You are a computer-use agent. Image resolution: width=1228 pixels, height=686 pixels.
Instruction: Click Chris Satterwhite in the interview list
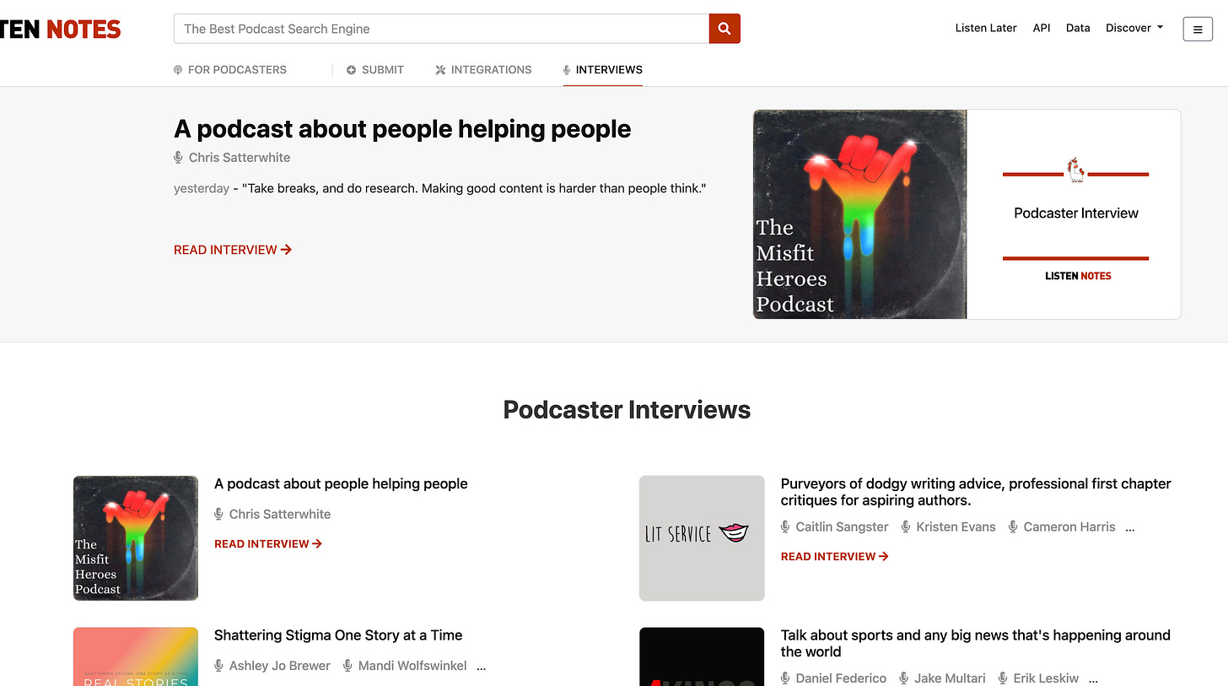[280, 514]
